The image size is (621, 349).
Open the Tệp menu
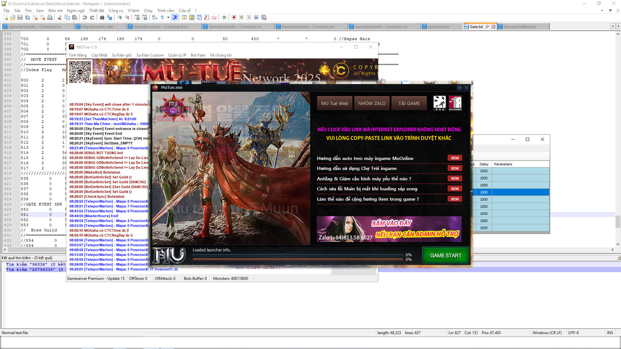tap(6, 11)
